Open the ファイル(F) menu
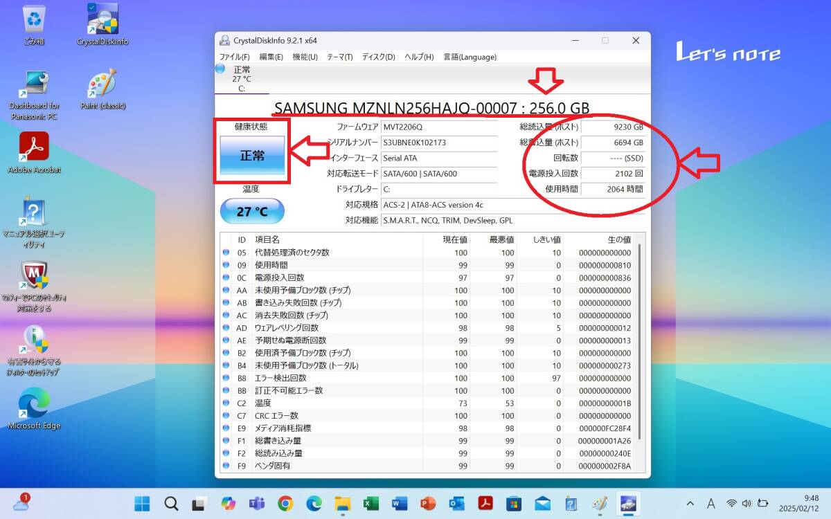 [x=234, y=57]
